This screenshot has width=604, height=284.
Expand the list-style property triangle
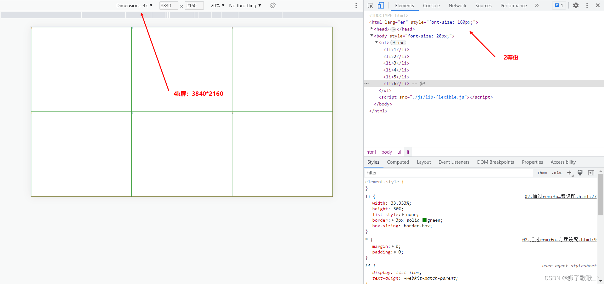pyautogui.click(x=403, y=214)
